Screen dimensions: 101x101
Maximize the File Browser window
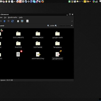(x=70, y=14)
